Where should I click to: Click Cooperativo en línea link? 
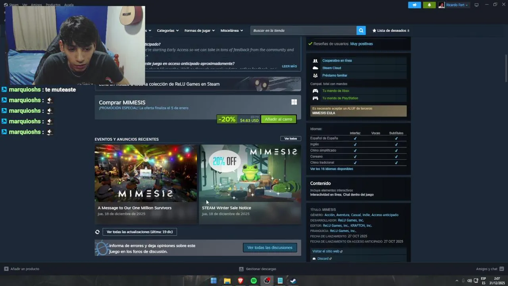point(337,61)
